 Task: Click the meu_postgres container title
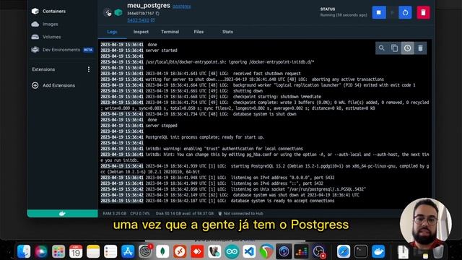click(x=149, y=6)
